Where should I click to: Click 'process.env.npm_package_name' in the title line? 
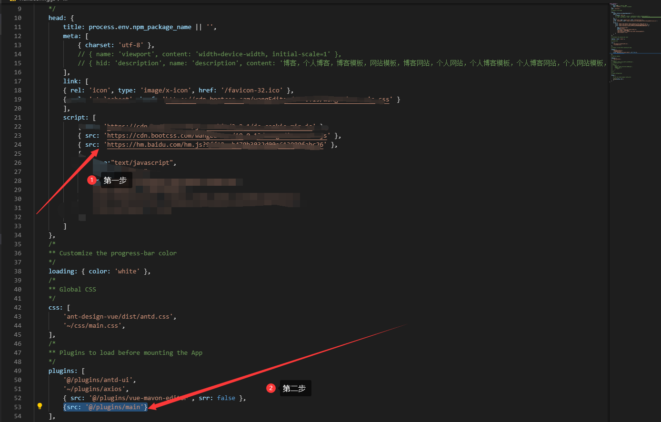140,27
